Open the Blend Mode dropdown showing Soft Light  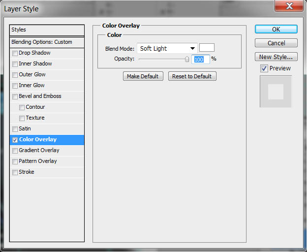coord(167,48)
